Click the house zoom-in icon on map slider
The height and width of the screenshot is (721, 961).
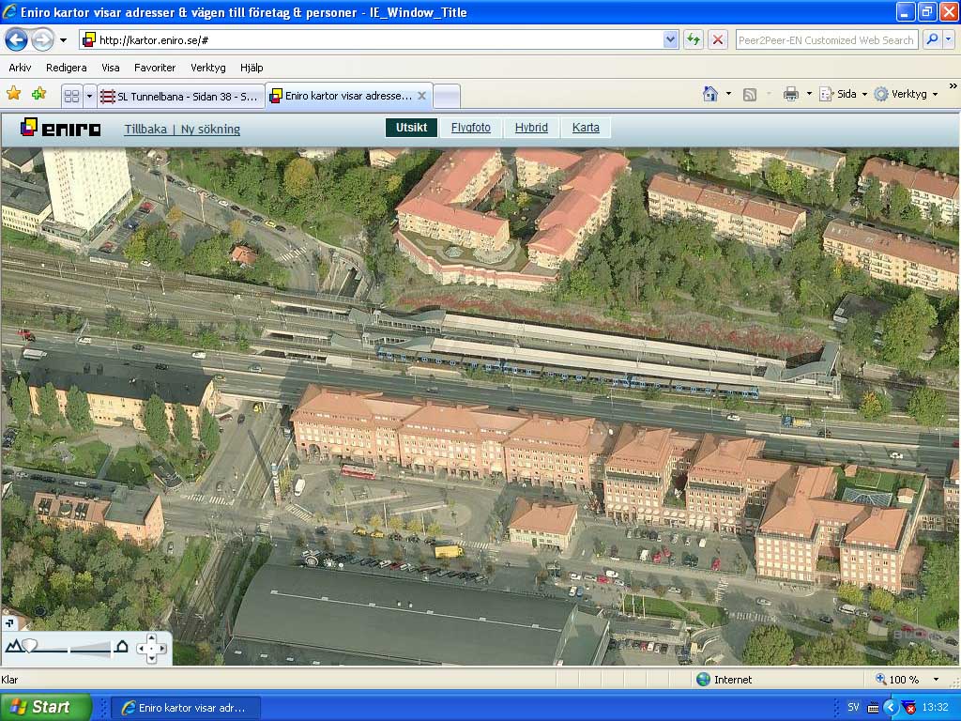(x=121, y=647)
